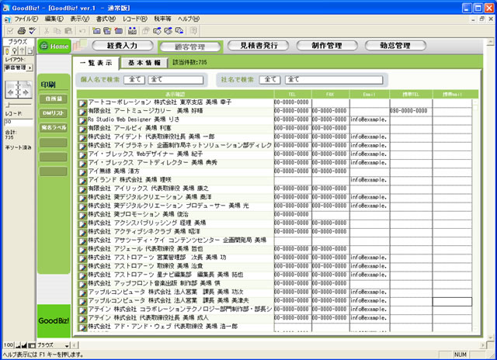Open the 税率等 menu
This screenshot has width=497, height=360.
click(162, 19)
